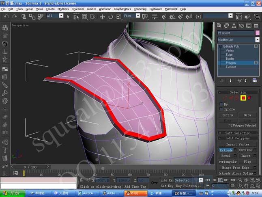Click the Rectangular Selection Region icon
The height and width of the screenshot is (197, 262).
(x=84, y=17)
